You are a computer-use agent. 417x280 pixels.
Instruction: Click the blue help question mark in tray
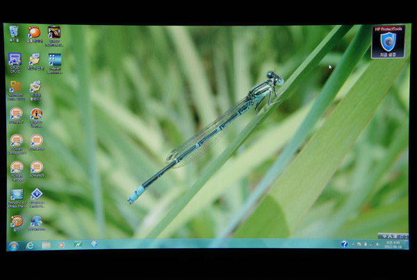(x=344, y=244)
